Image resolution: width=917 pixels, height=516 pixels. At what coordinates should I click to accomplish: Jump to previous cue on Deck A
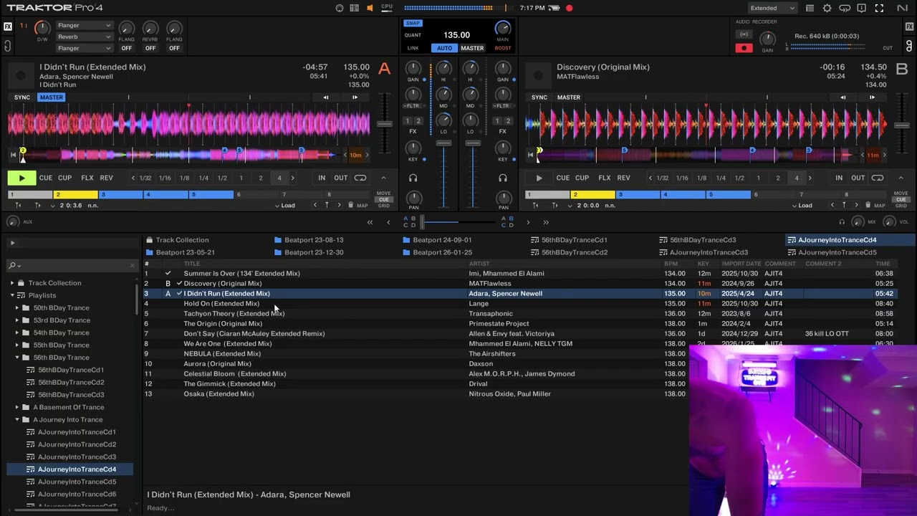[315, 206]
